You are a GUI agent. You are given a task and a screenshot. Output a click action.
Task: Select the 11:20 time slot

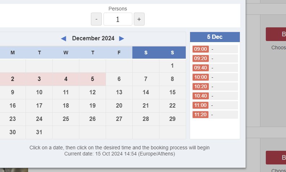pyautogui.click(x=201, y=114)
